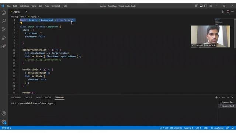236x133 pixels.
Task: Open the Selection menu
Action: pos(24,6)
